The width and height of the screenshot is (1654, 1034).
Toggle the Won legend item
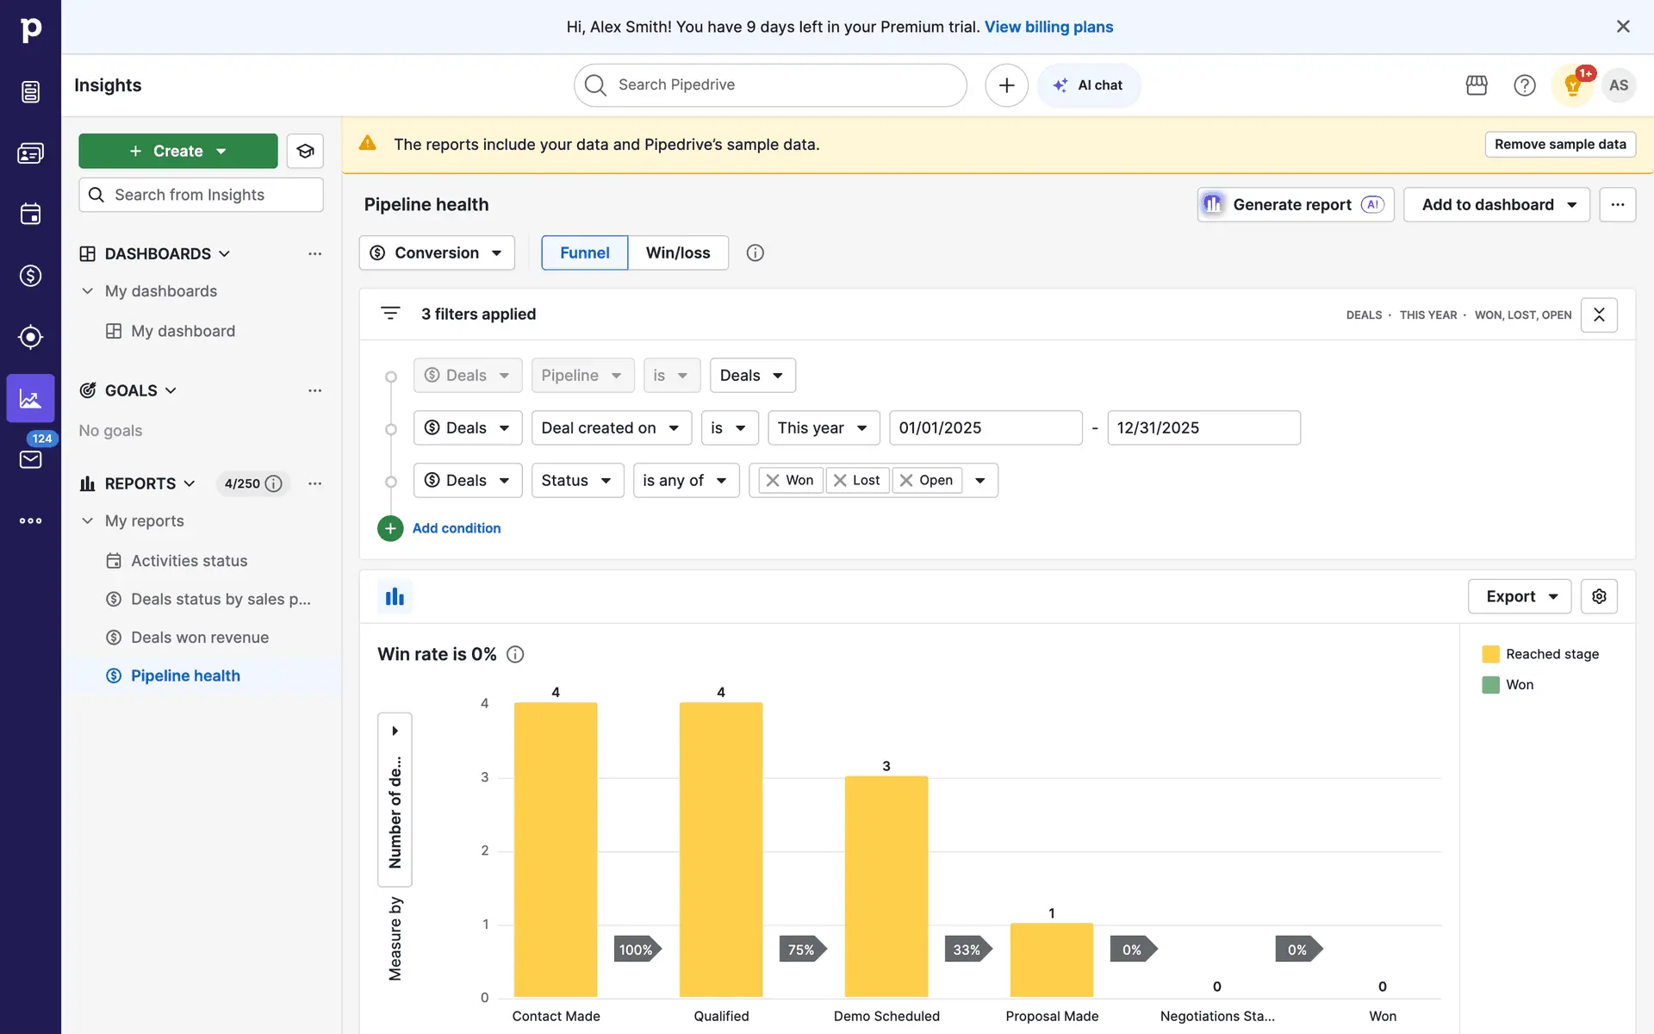(1519, 685)
